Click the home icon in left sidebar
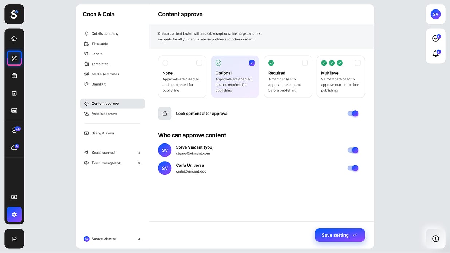Image resolution: width=450 pixels, height=253 pixels. [14, 39]
